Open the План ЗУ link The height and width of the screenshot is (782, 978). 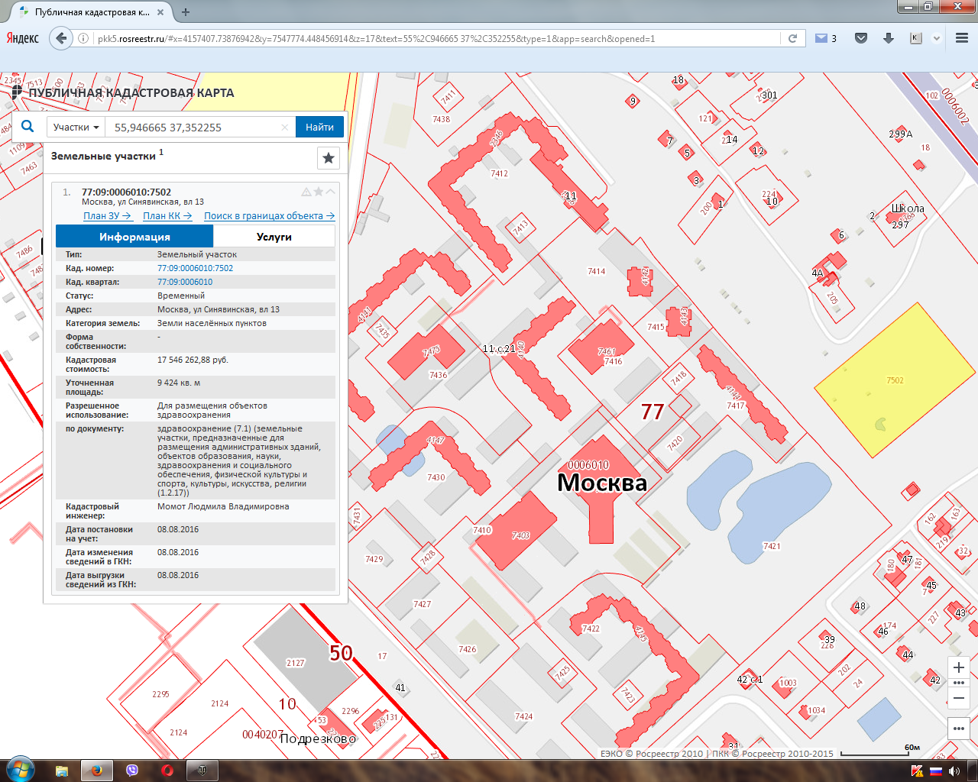tap(107, 216)
